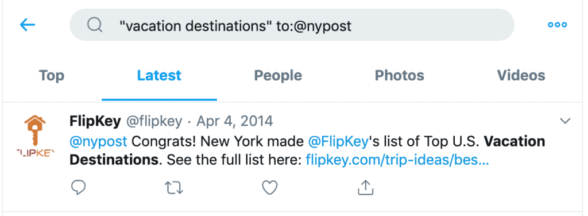Open the Apr 4, 2014 tweet timestamp
Image resolution: width=588 pixels, height=216 pixels.
235,121
